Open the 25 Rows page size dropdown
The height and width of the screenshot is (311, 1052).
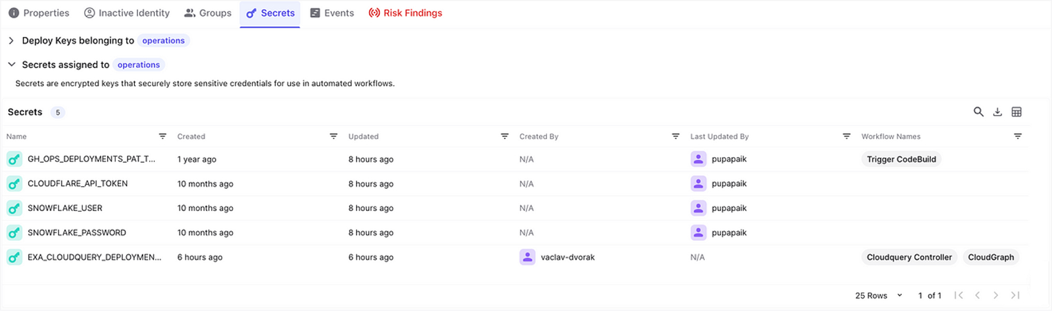point(878,295)
